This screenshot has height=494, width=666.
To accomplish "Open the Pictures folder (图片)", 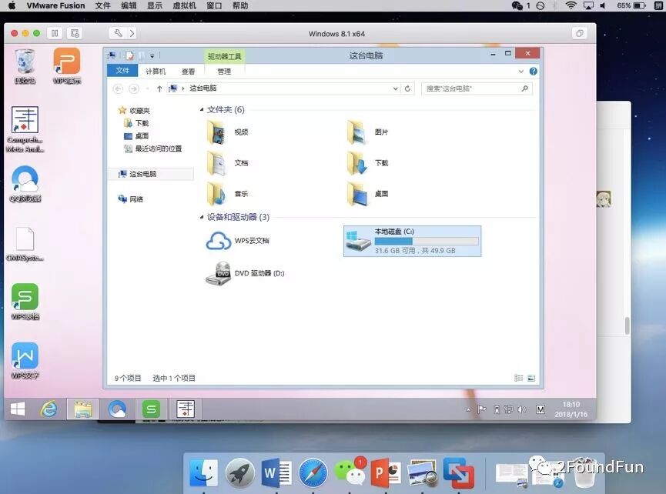I will pyautogui.click(x=368, y=132).
